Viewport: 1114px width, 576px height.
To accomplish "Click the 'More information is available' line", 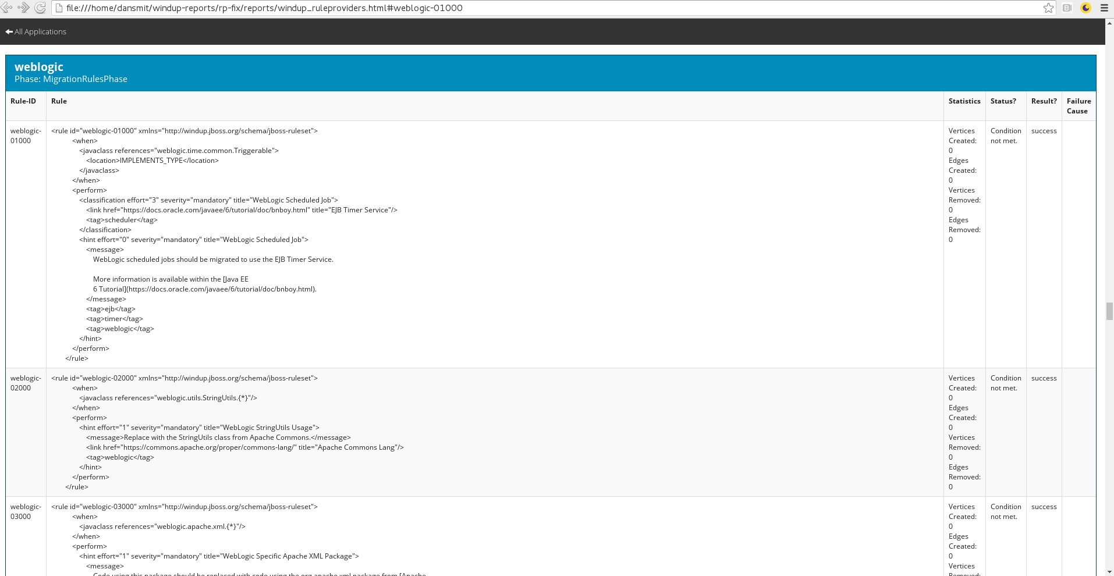I will (171, 279).
